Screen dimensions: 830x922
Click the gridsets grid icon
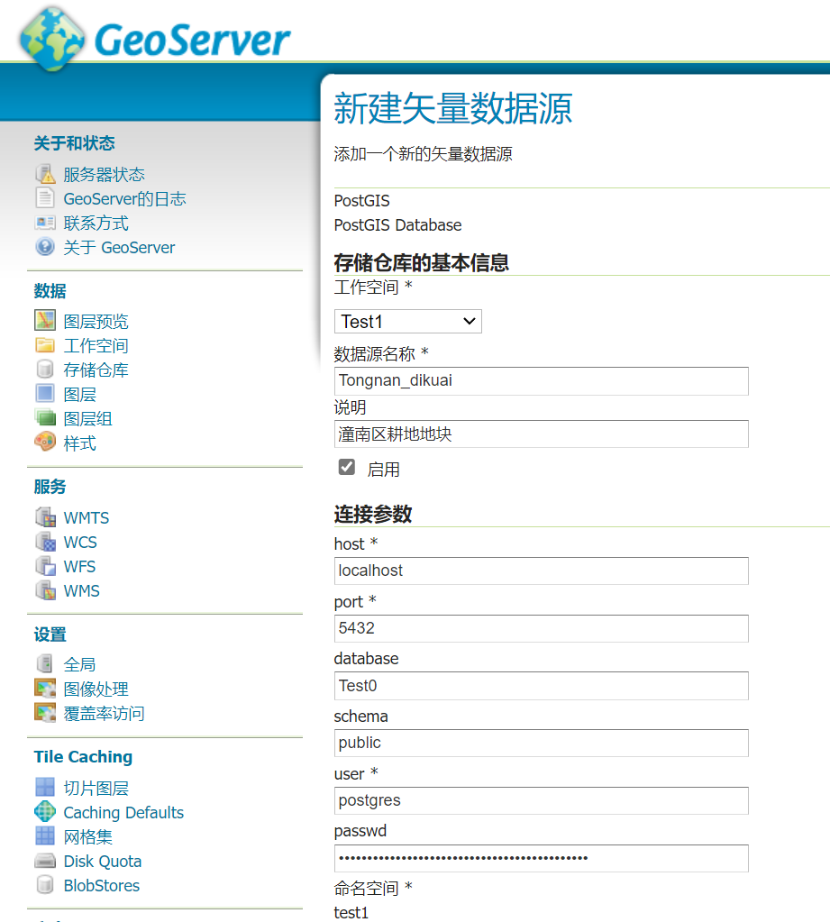click(44, 836)
